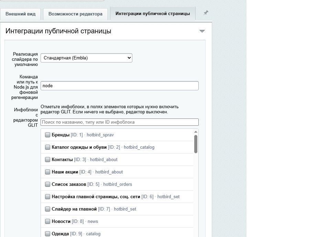Check Настройка главной страницы, соц. сети
The height and width of the screenshot is (237, 318).
(x=47, y=197)
